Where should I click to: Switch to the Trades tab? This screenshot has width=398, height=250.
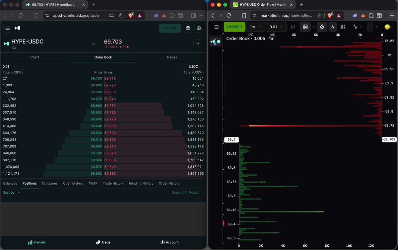pyautogui.click(x=171, y=57)
